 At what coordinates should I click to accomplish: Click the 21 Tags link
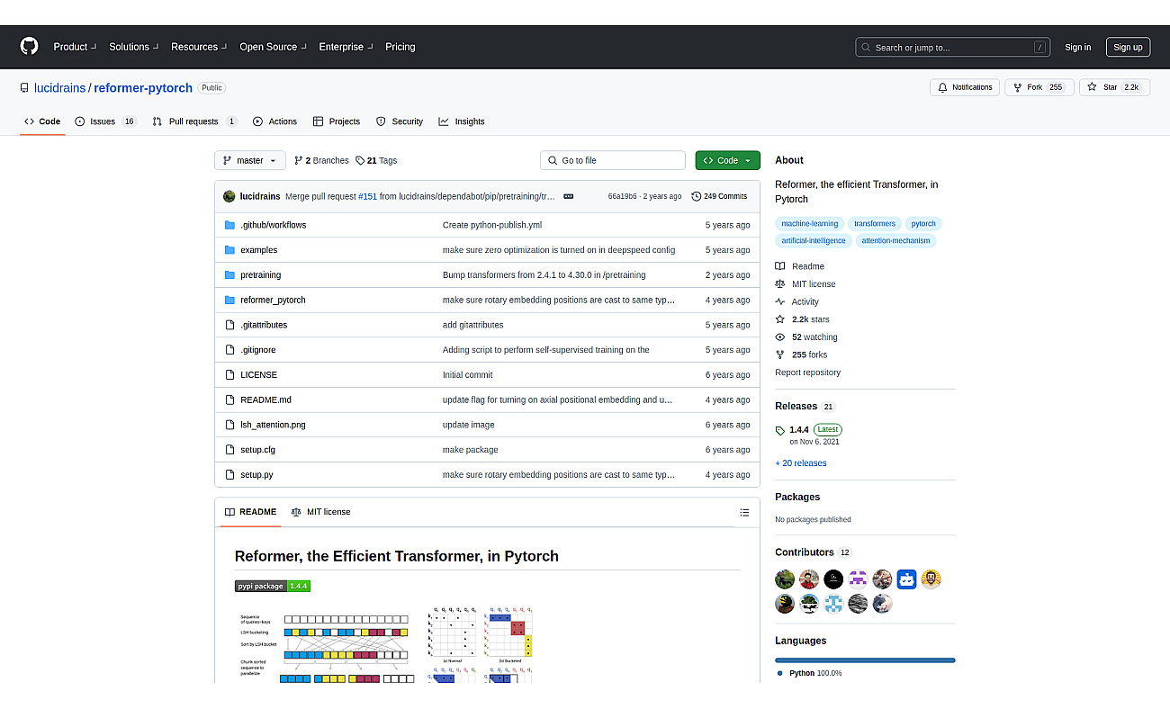click(x=376, y=160)
